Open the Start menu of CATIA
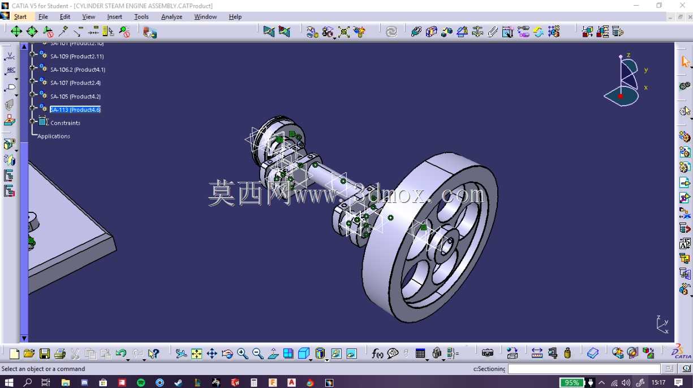This screenshot has height=388, width=693. point(20,16)
